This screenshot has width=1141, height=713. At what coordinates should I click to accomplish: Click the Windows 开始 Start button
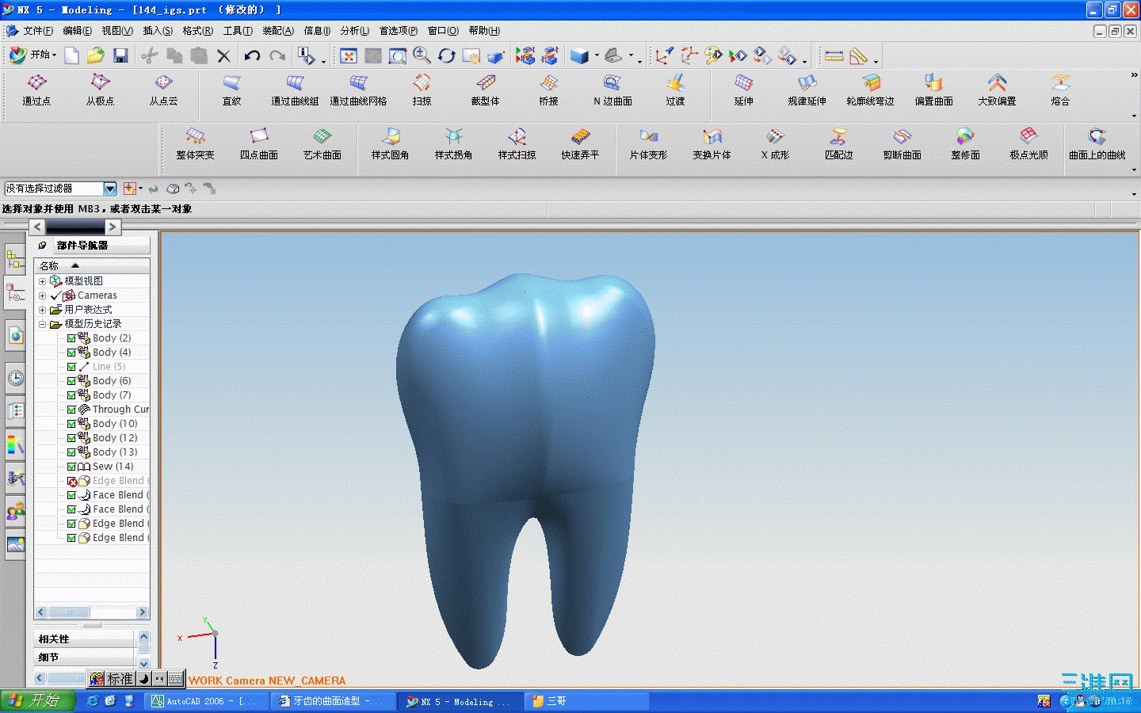(x=37, y=701)
